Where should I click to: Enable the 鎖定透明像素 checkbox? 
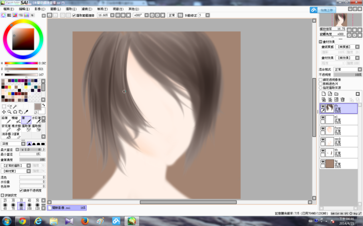pyautogui.click(x=321, y=80)
